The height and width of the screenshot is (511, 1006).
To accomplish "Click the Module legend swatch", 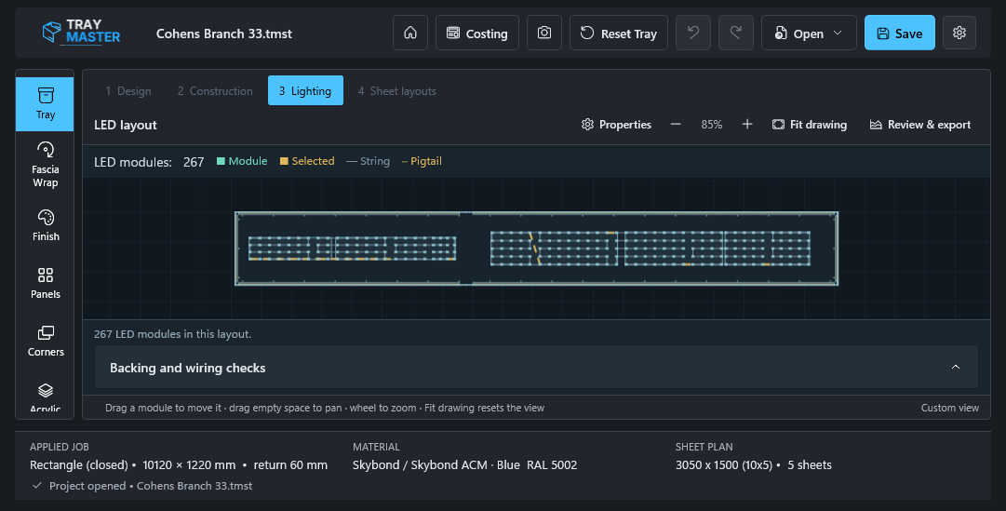I will (221, 161).
